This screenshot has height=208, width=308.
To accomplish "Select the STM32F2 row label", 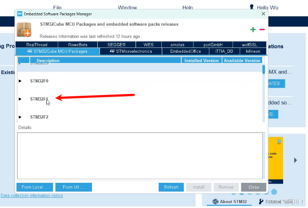I will (39, 117).
